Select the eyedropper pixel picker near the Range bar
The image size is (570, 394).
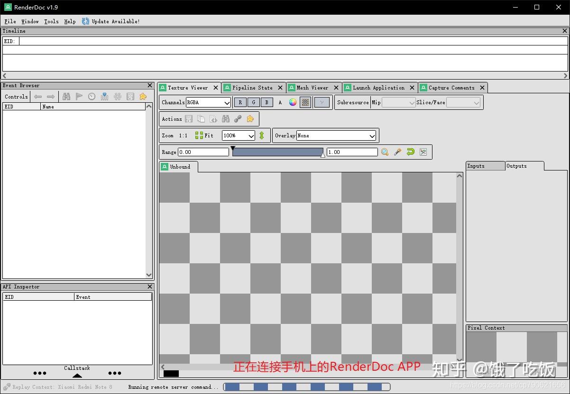tap(397, 152)
